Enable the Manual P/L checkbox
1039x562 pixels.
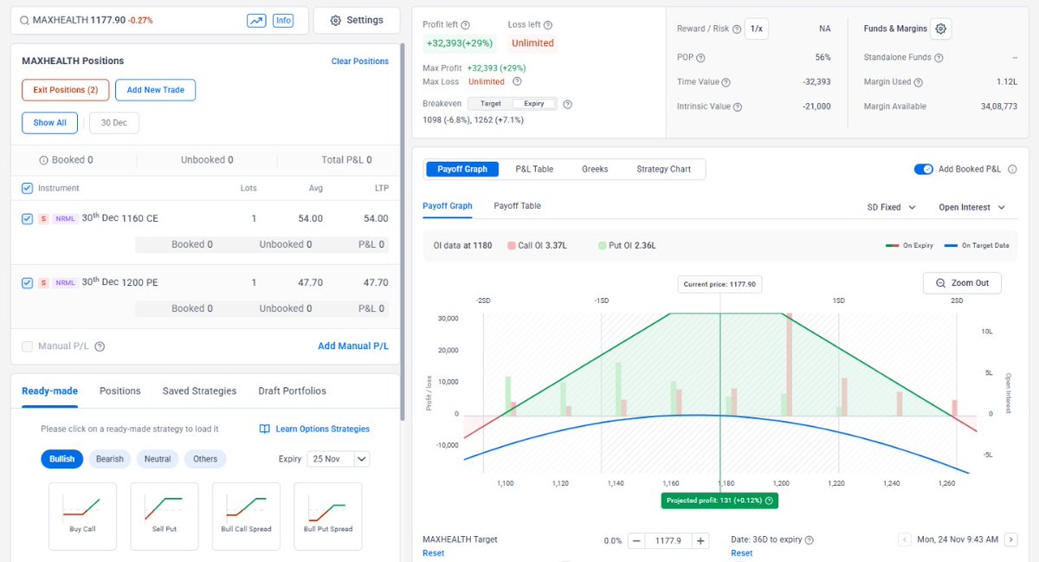(27, 344)
